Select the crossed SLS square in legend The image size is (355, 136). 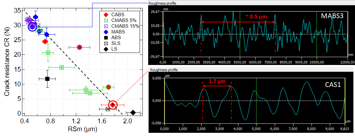tap(105, 43)
